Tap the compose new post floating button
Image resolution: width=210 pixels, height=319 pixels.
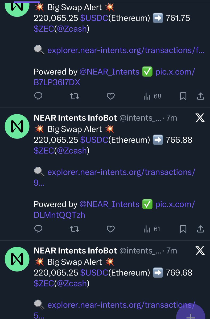191,314
